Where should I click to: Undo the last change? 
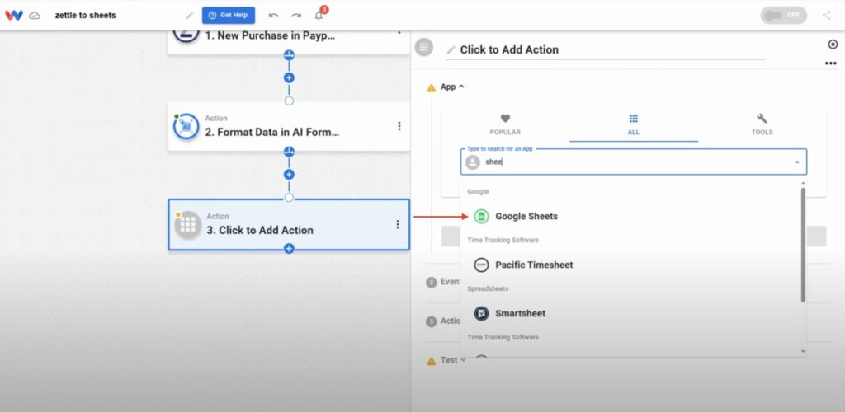(x=273, y=16)
